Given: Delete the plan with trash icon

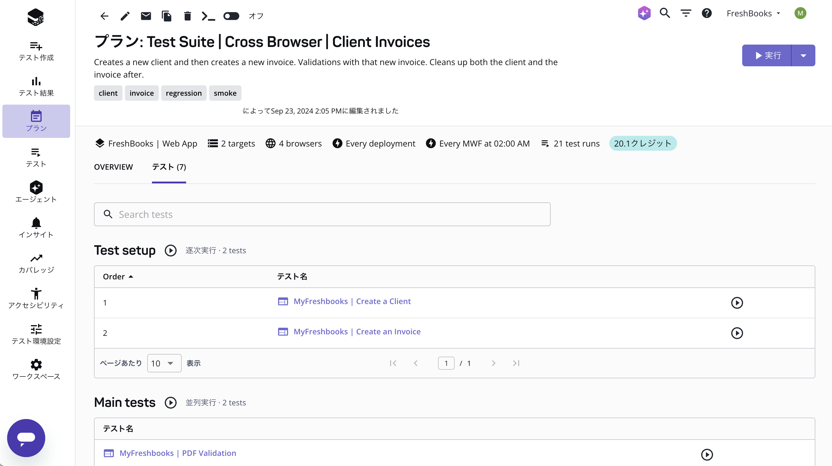Looking at the screenshot, I should pos(187,16).
